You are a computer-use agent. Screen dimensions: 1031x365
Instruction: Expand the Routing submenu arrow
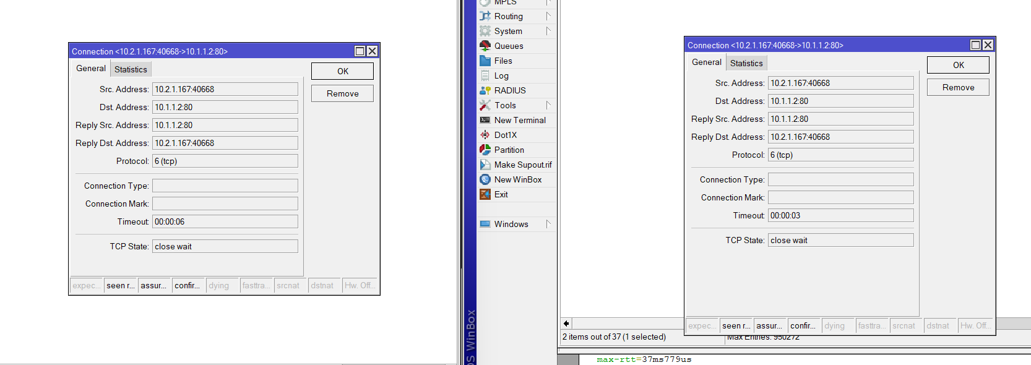tap(548, 16)
